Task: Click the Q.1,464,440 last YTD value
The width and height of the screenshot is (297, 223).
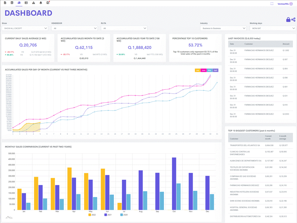Action: pyautogui.click(x=140, y=59)
